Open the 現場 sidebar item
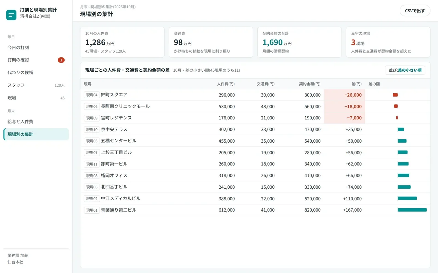The width and height of the screenshot is (438, 273). [36, 98]
